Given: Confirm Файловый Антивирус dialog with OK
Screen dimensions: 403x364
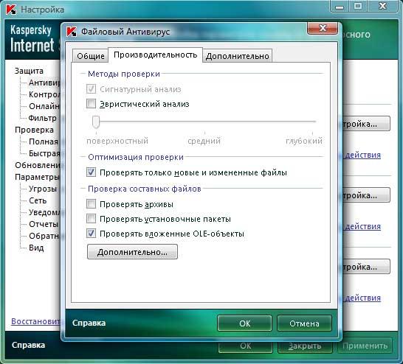Looking at the screenshot, I should (244, 323).
